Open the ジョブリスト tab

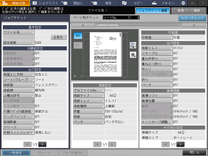[45, 3]
